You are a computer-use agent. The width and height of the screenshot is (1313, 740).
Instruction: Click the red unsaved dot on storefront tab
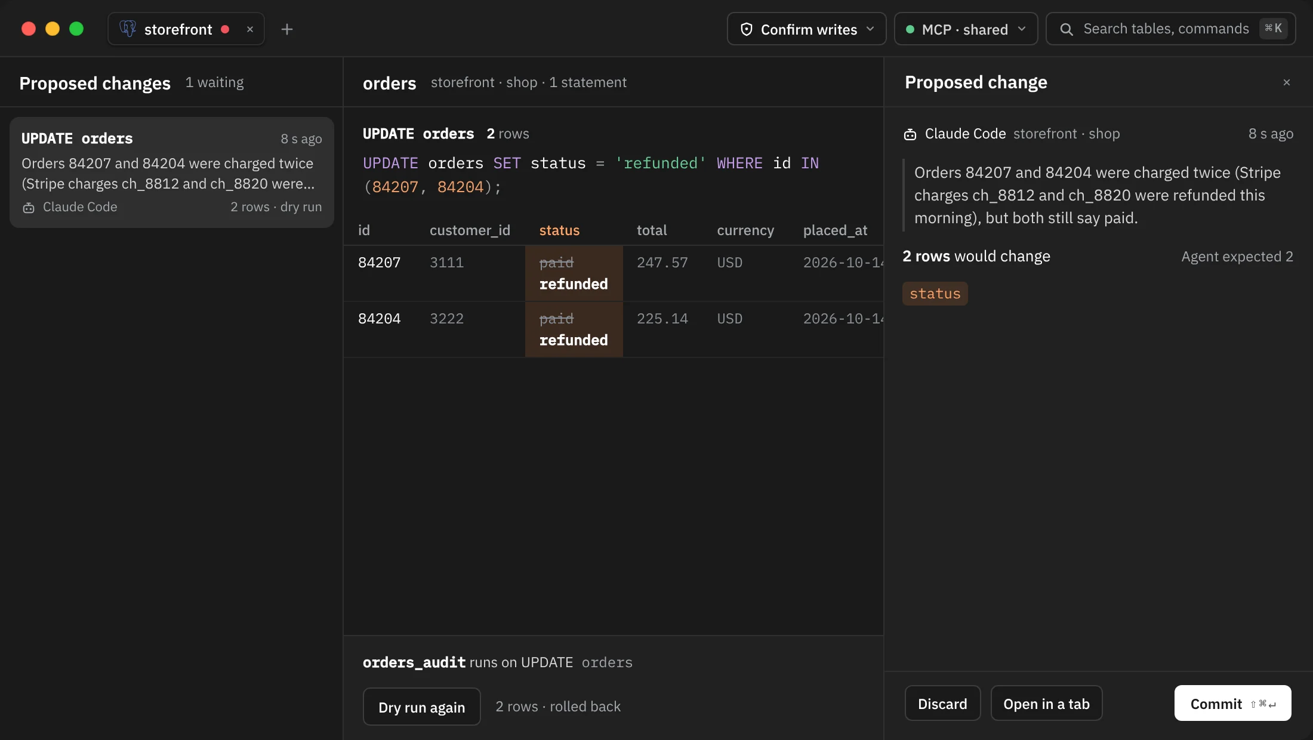tap(225, 29)
